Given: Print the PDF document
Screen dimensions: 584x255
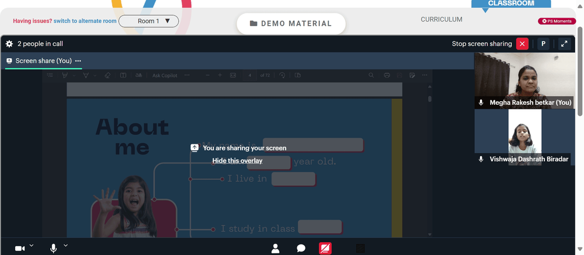Looking at the screenshot, I should coord(387,75).
